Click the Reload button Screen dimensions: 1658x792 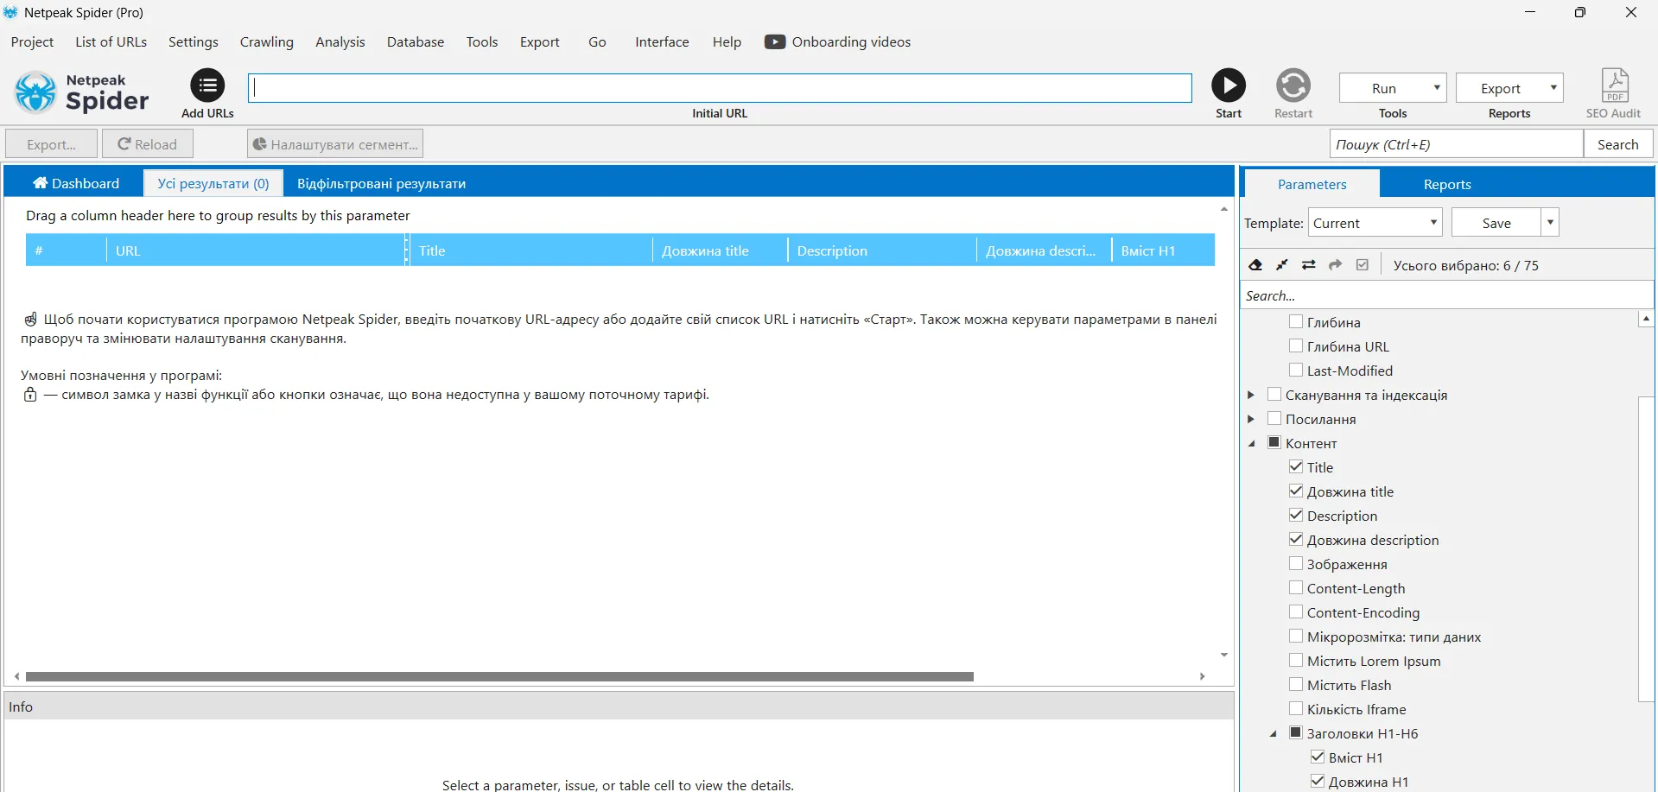pyautogui.click(x=148, y=144)
